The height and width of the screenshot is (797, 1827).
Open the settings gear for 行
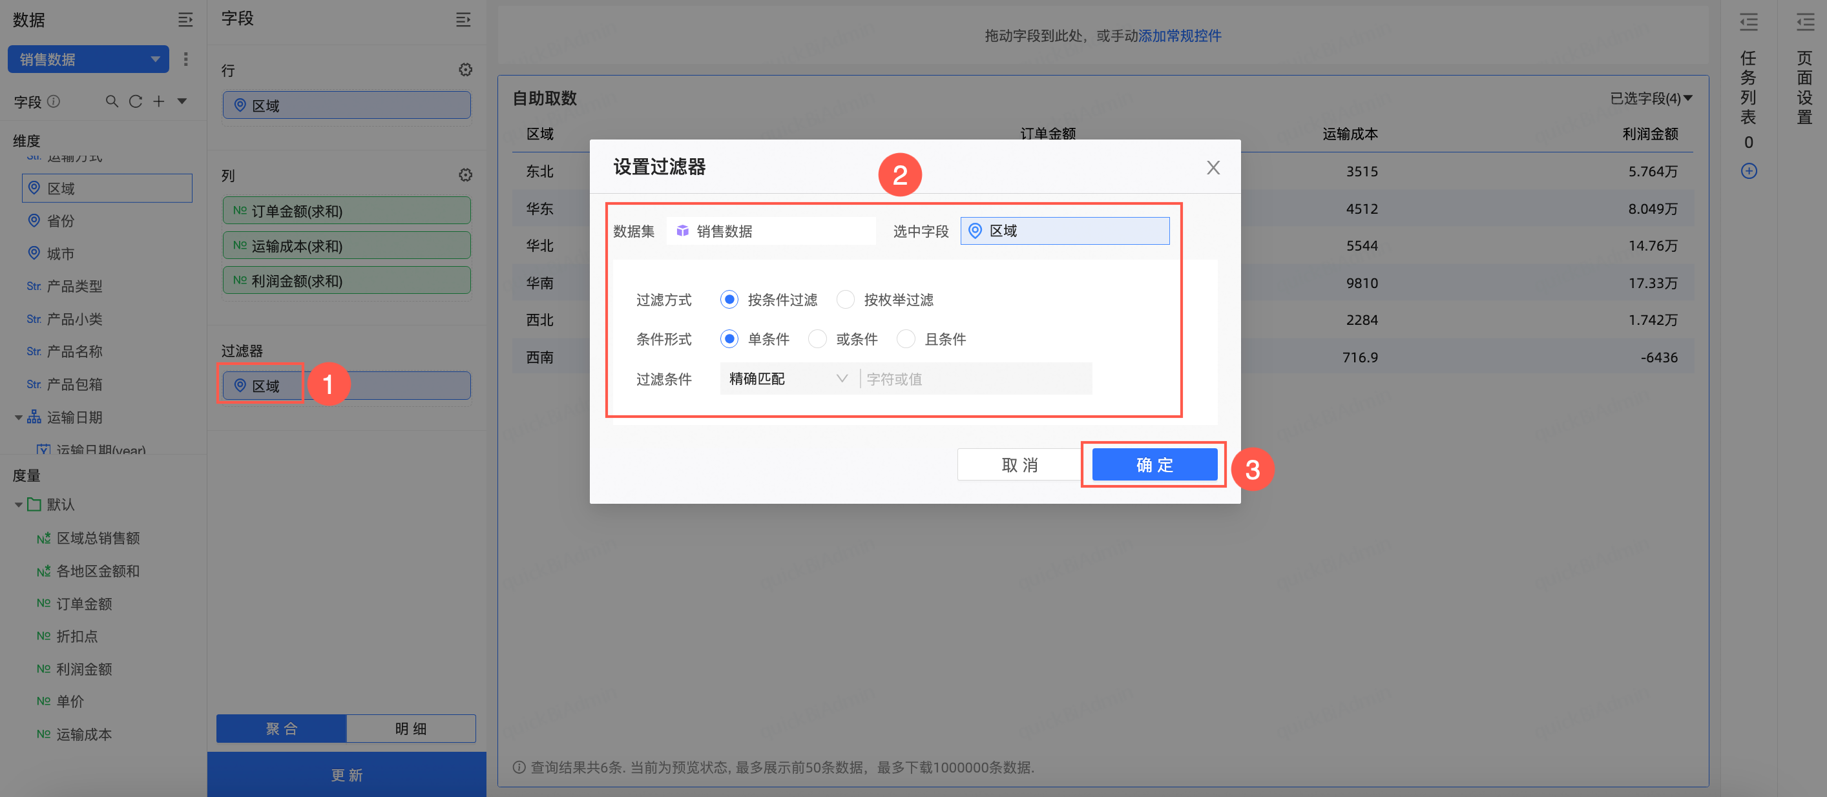465,70
